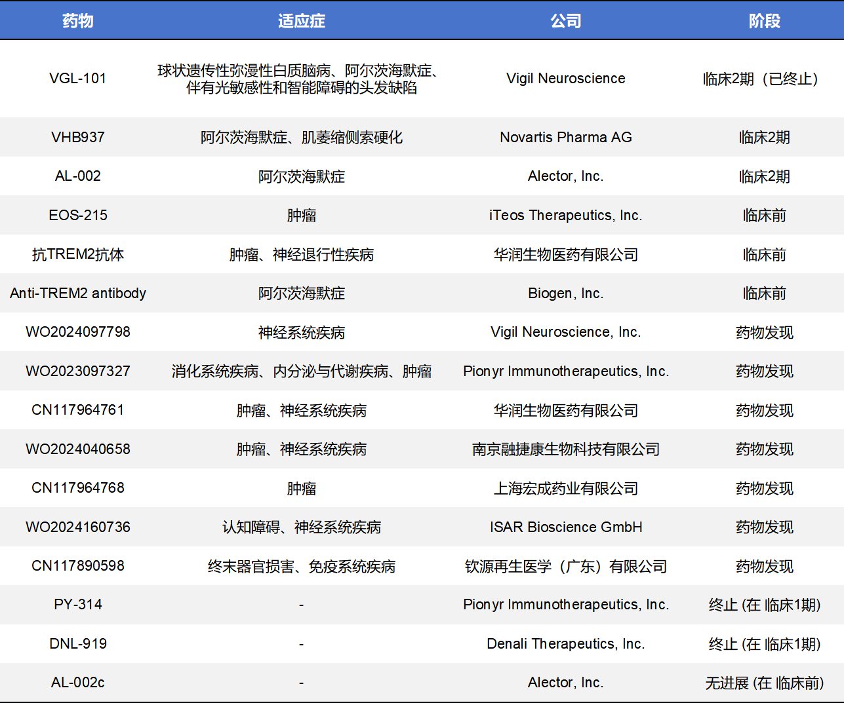Click the 阶段 column header
Image resolution: width=844 pixels, height=703 pixels.
[x=764, y=21]
